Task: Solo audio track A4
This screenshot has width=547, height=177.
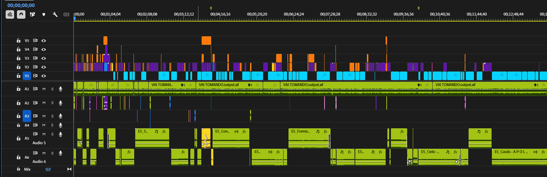Action: pos(52,125)
